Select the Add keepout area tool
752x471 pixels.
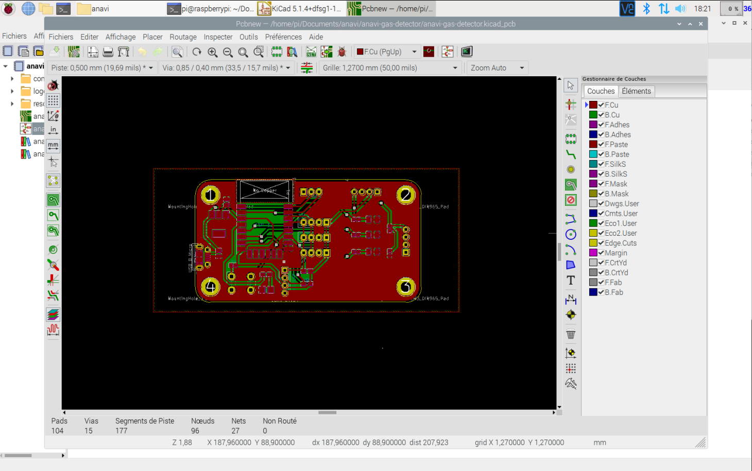point(571,200)
